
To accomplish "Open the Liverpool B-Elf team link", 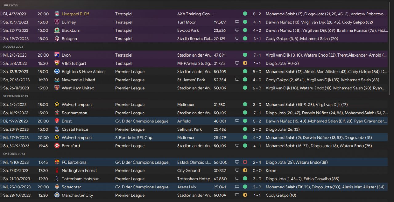I will (x=75, y=14).
